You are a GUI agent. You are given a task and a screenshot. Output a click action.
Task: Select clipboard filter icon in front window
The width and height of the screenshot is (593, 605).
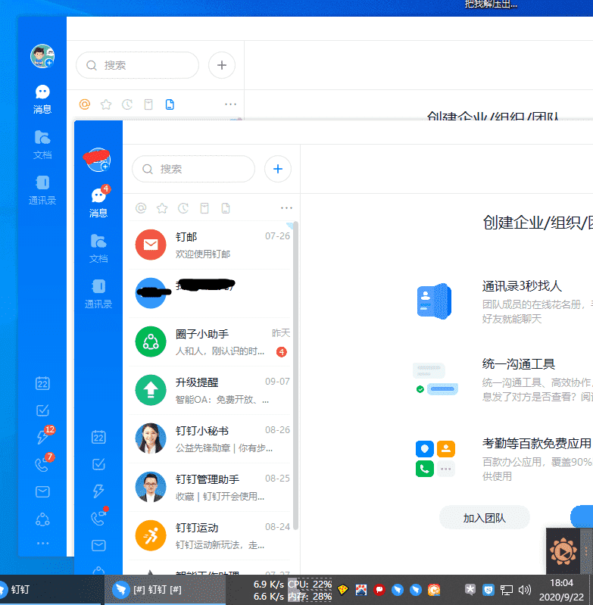(x=204, y=208)
